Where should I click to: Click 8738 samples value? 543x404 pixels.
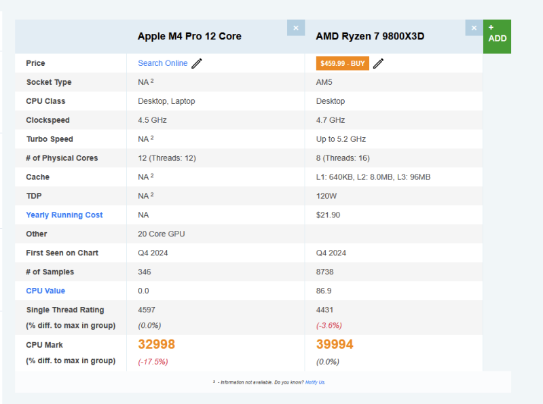click(325, 272)
